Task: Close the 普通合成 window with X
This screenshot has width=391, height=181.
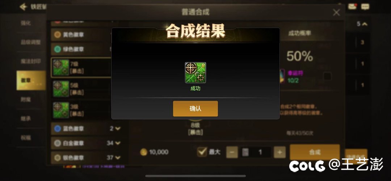Action: [x=336, y=12]
